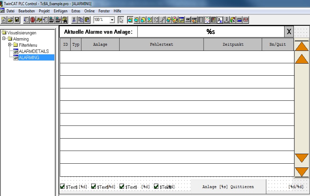
Task: Select the Trend chart element tool
Action: tap(207, 20)
